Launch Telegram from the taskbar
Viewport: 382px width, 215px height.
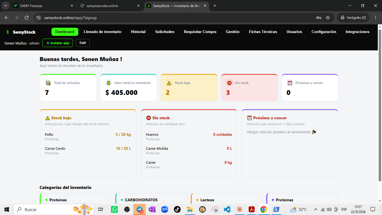point(140,209)
